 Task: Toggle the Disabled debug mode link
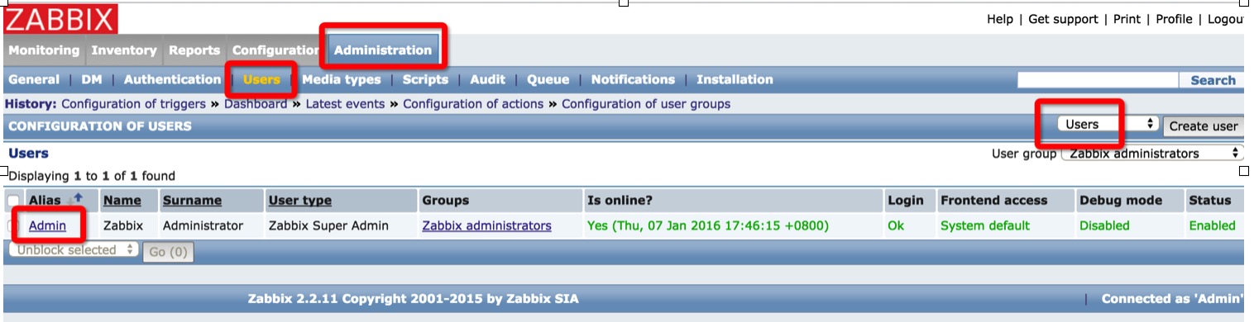click(x=1104, y=225)
